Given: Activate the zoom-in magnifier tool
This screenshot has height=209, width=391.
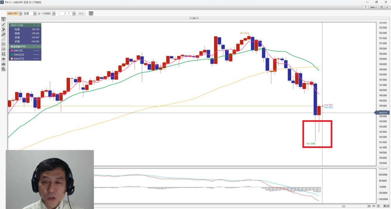Looking at the screenshot, I should click(3, 34).
